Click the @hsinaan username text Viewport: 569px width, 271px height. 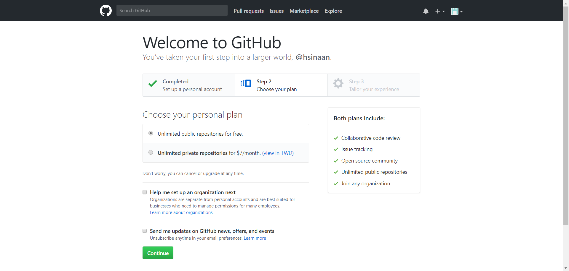pos(313,57)
